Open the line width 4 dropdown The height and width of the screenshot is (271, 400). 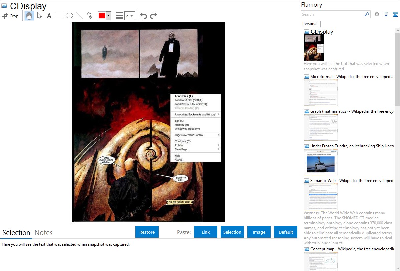click(x=129, y=16)
